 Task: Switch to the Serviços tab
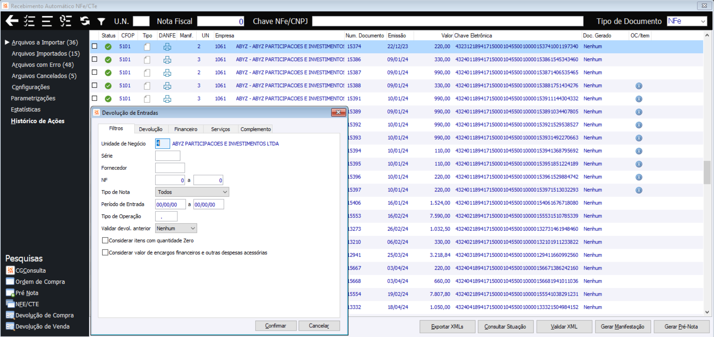tap(220, 129)
